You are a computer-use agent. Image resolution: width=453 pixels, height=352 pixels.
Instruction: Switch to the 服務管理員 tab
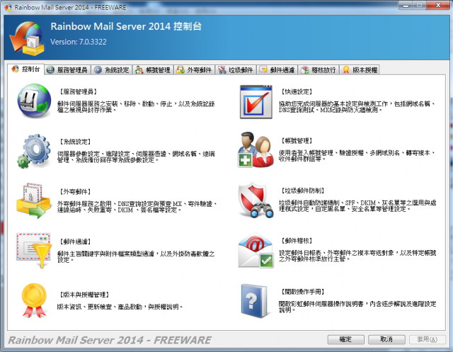(x=67, y=70)
